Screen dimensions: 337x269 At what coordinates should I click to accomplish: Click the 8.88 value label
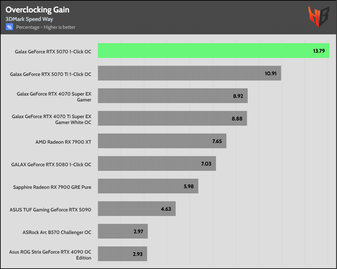coord(237,118)
